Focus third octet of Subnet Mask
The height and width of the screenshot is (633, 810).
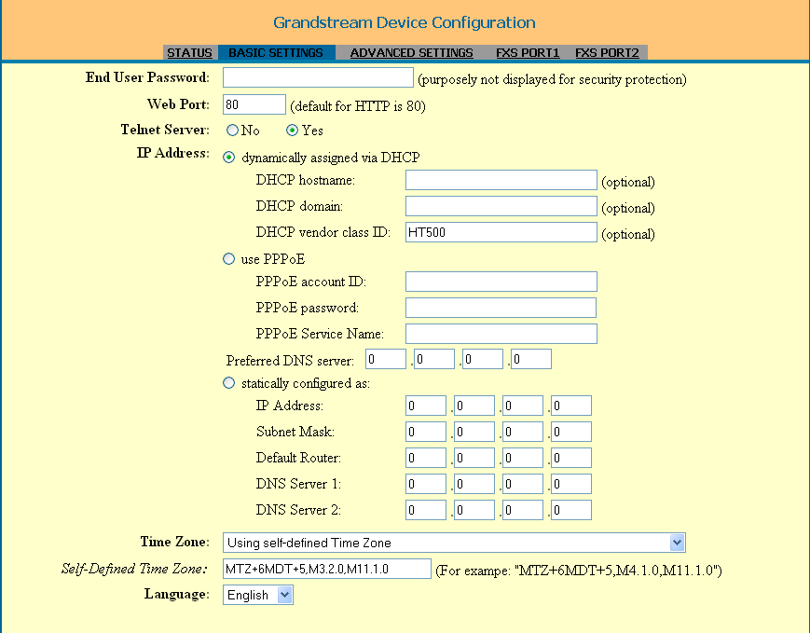coord(523,432)
